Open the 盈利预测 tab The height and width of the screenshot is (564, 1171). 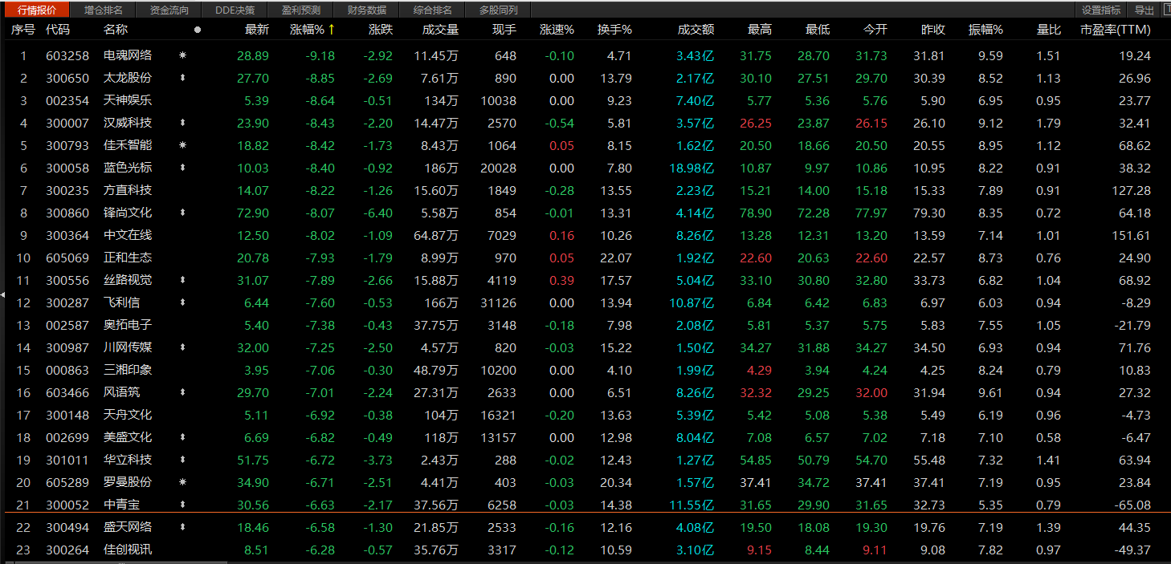pyautogui.click(x=301, y=10)
